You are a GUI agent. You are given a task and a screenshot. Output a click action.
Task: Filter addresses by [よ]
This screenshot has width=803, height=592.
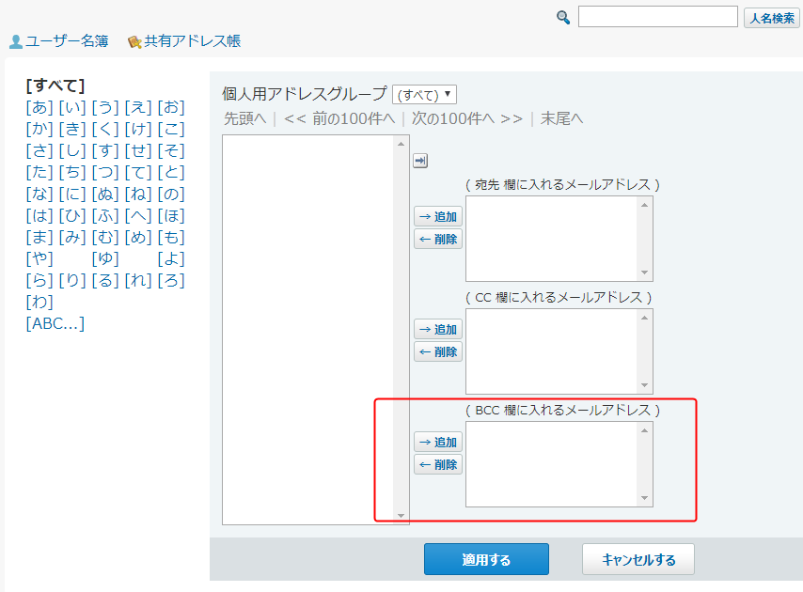(171, 259)
